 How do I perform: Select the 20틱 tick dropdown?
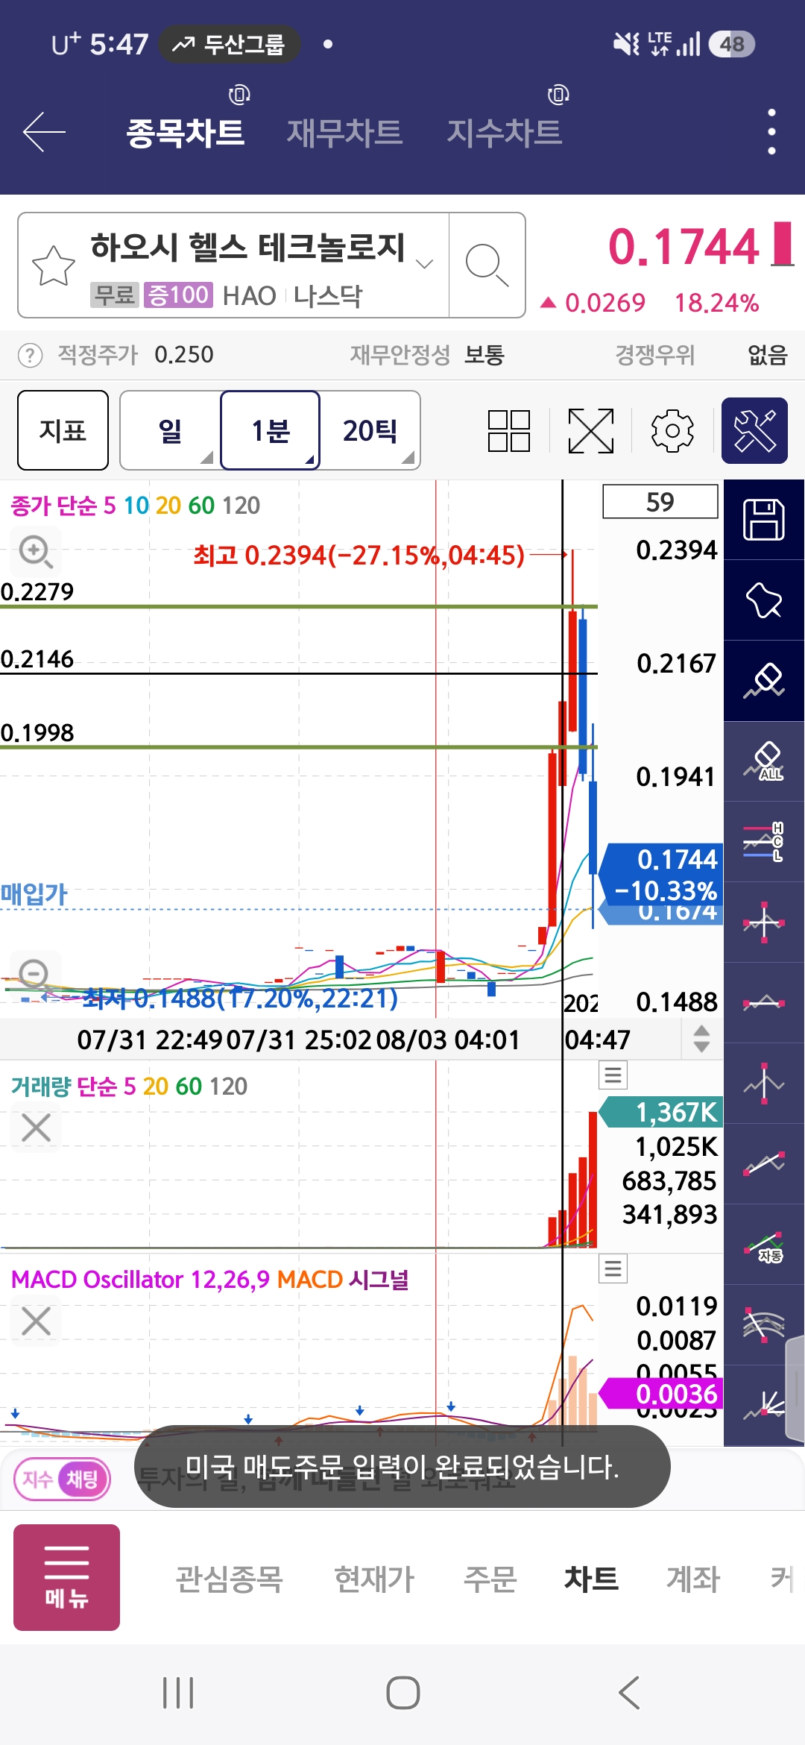tap(370, 430)
